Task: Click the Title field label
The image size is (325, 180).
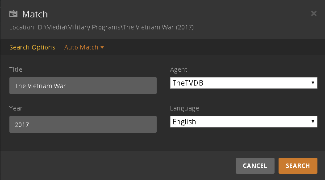Action: 16,70
